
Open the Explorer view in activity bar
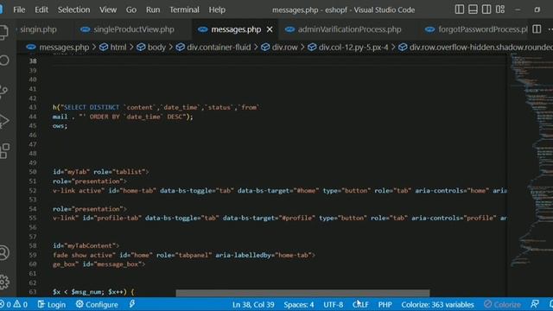pyautogui.click(x=4, y=32)
